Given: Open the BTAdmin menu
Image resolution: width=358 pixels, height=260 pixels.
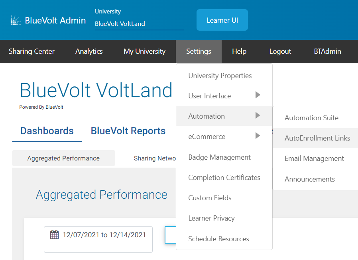Looking at the screenshot, I should coord(327,51).
